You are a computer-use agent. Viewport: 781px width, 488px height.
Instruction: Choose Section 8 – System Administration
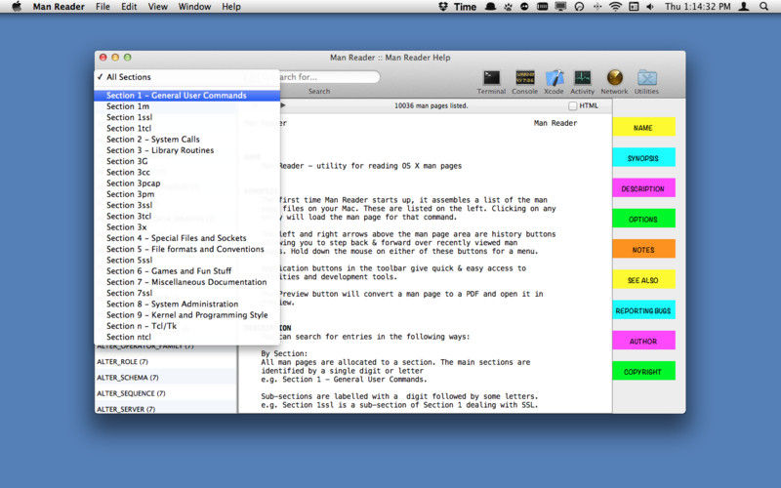point(186,304)
